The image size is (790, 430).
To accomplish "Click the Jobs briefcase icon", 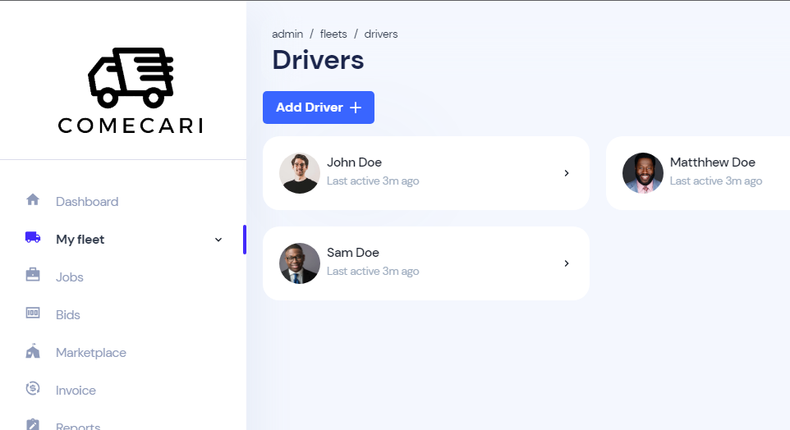I will coord(33,275).
